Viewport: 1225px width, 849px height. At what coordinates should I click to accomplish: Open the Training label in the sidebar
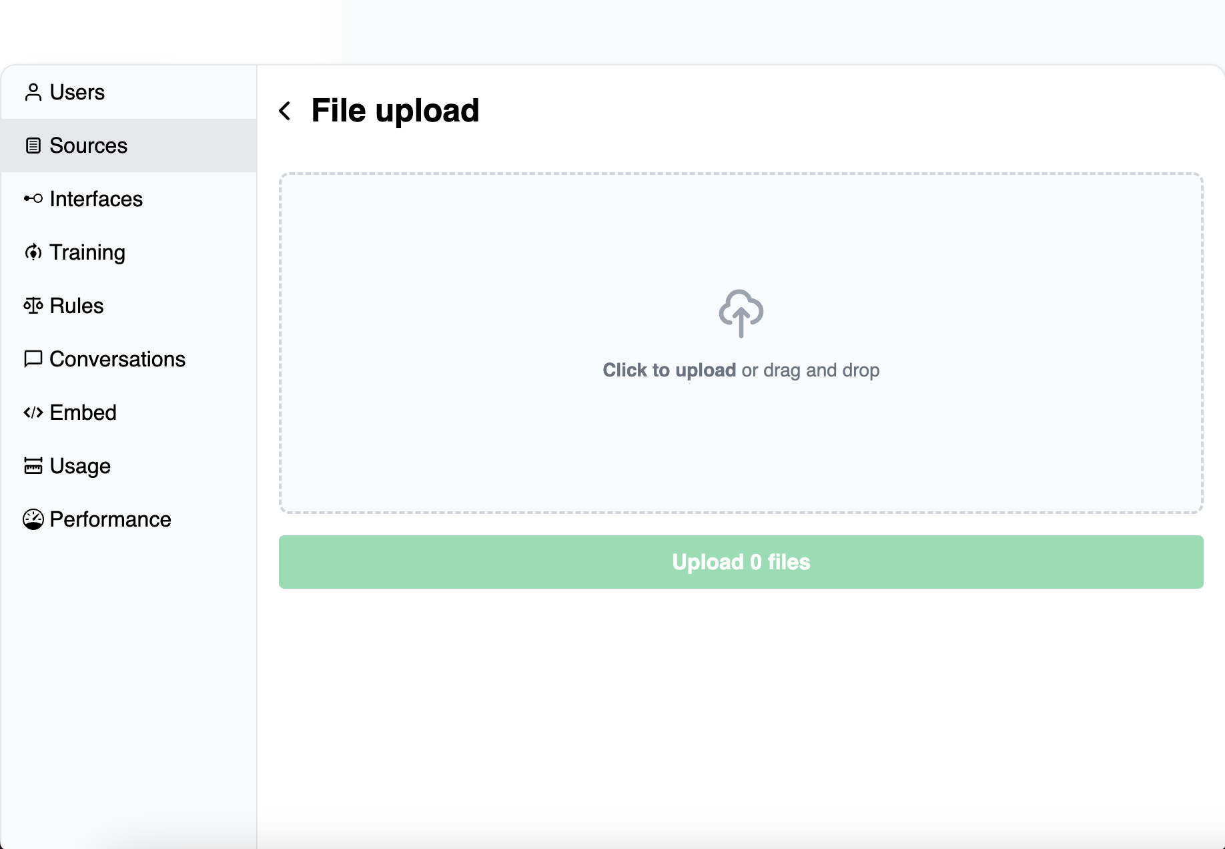[x=87, y=252]
